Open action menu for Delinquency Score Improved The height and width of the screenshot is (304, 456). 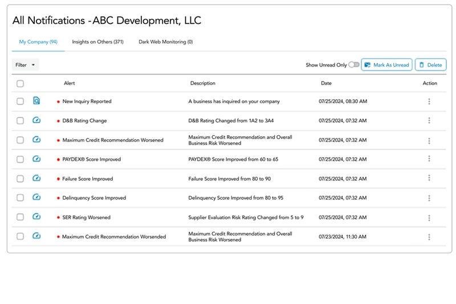429,198
